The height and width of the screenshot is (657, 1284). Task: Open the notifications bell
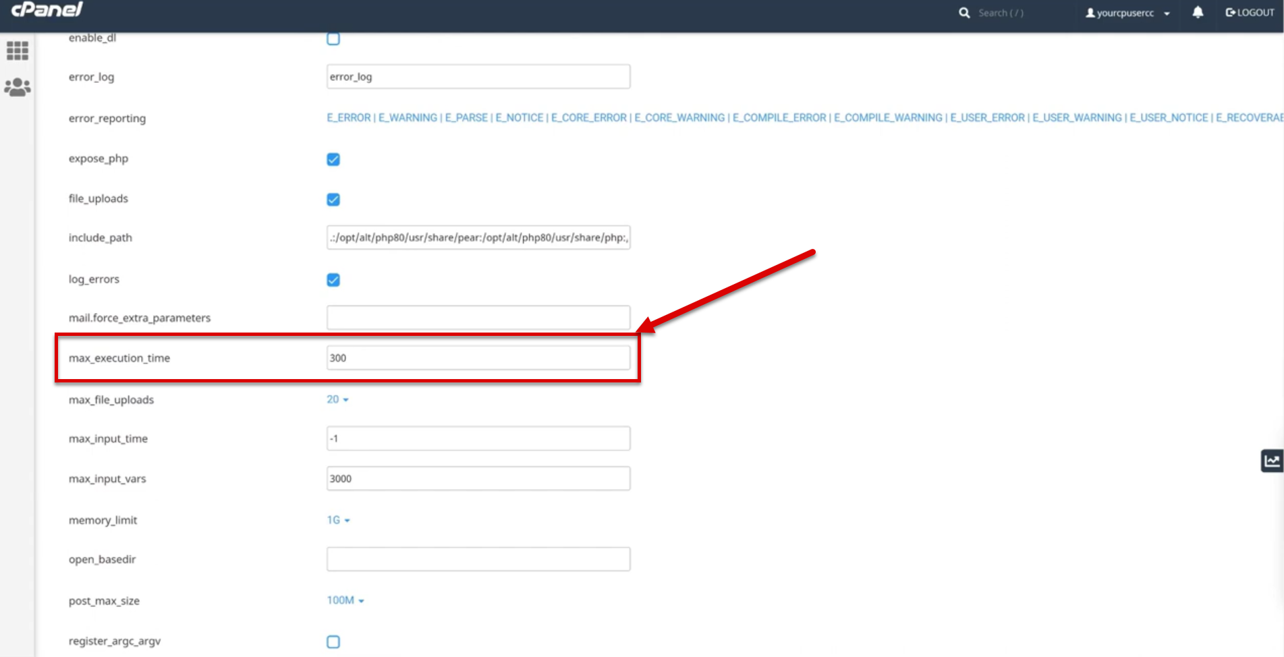(x=1198, y=13)
